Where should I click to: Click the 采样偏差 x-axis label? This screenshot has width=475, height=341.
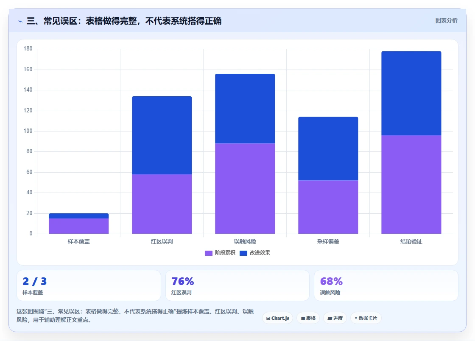[328, 241]
